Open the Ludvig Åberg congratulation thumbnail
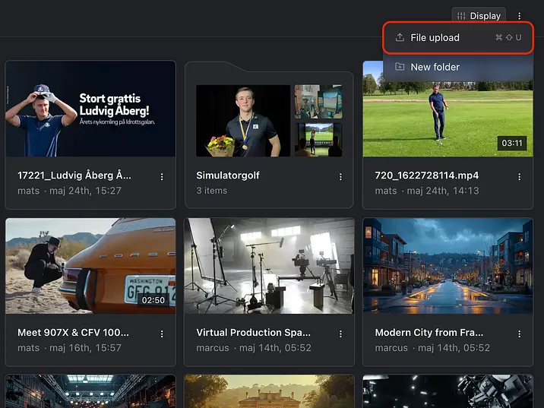Viewport: 544px width, 408px height. coord(90,109)
